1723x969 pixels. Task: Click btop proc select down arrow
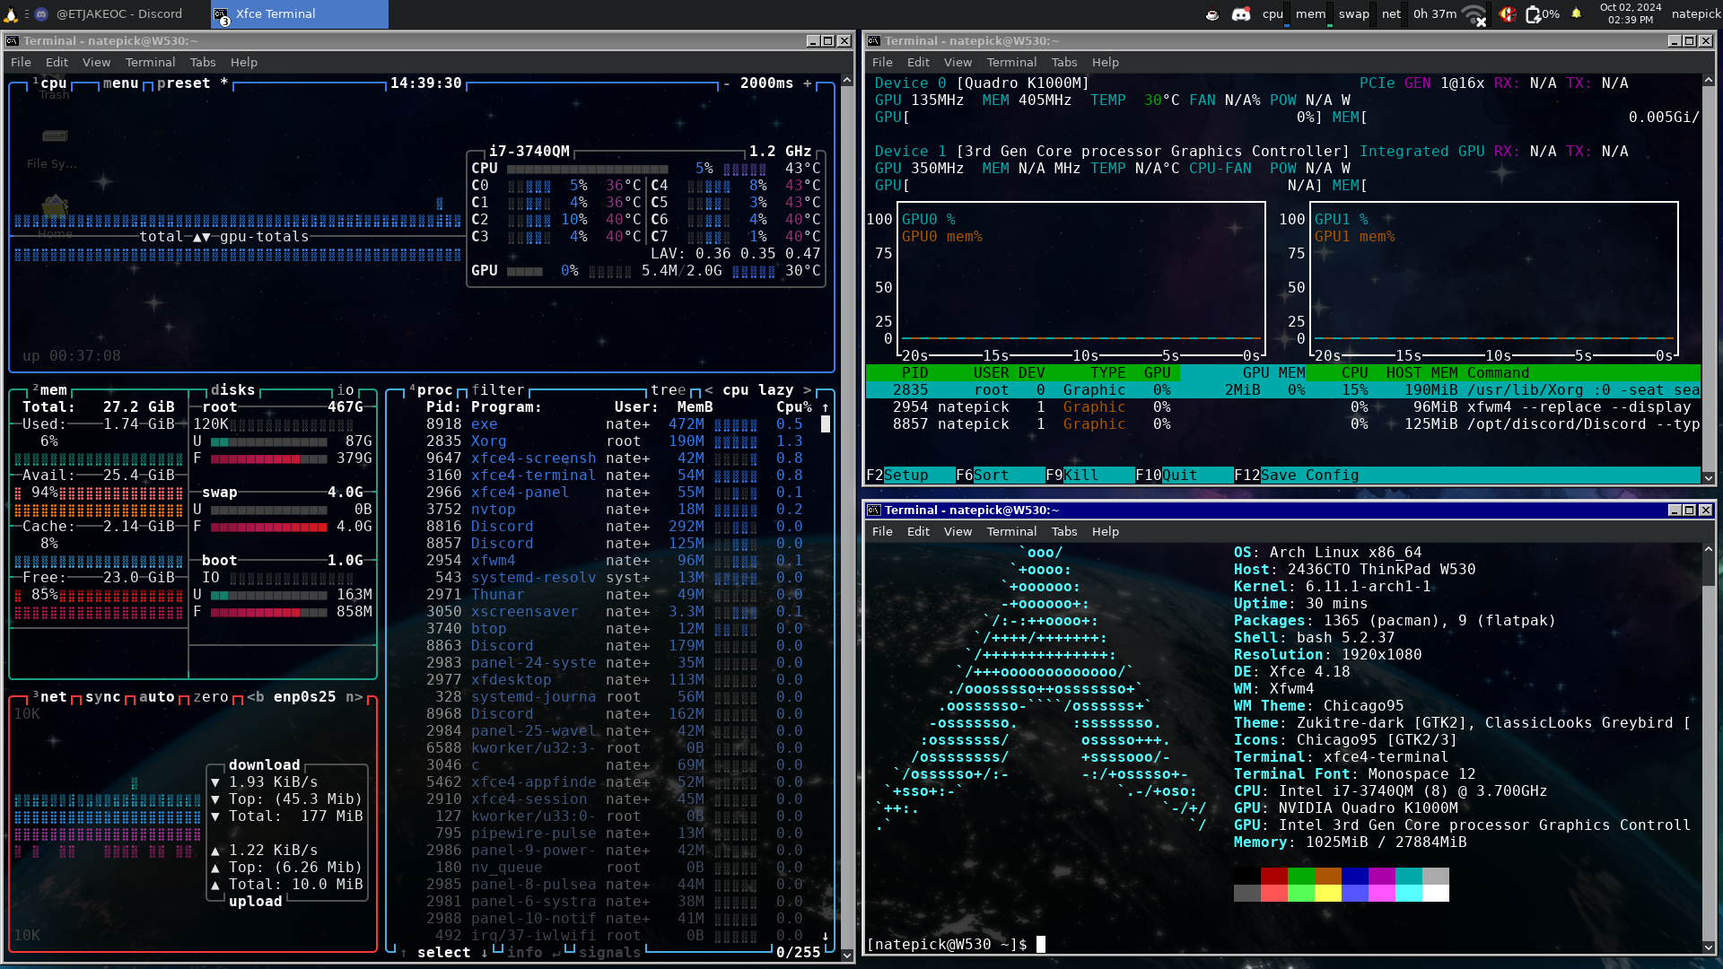[x=485, y=953]
